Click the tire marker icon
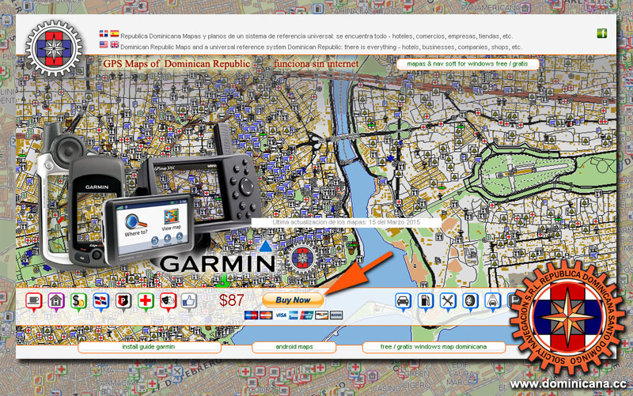The height and width of the screenshot is (396, 633). click(x=470, y=301)
